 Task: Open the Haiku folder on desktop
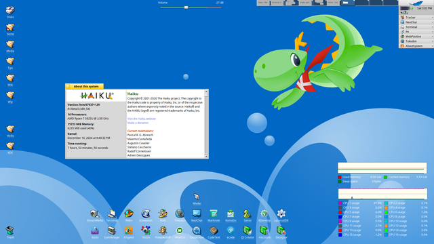tap(10, 129)
